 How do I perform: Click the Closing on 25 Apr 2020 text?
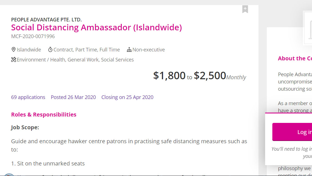click(x=127, y=97)
